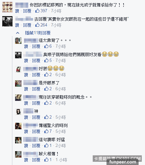Toggle 讚 on the 其實你女友 comment
The width and height of the screenshot is (145, 165).
pyautogui.click(x=17, y=25)
